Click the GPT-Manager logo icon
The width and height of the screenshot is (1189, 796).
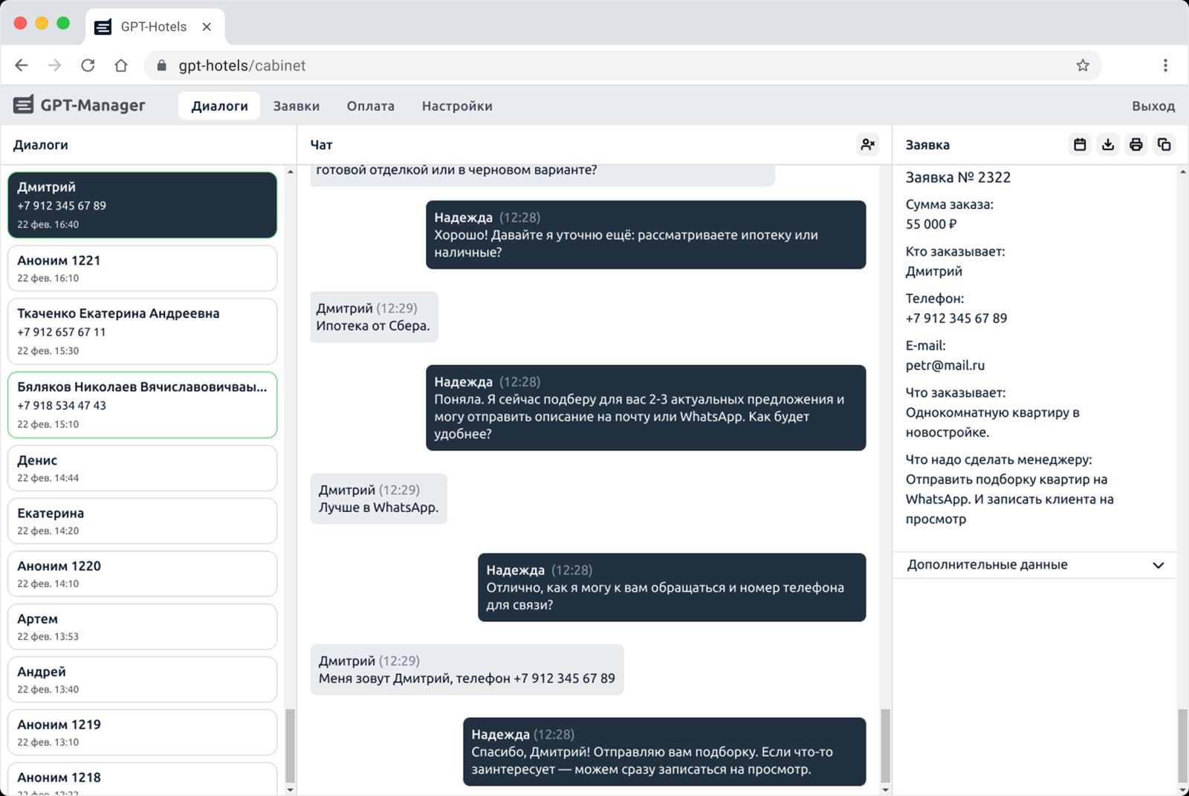(x=23, y=106)
